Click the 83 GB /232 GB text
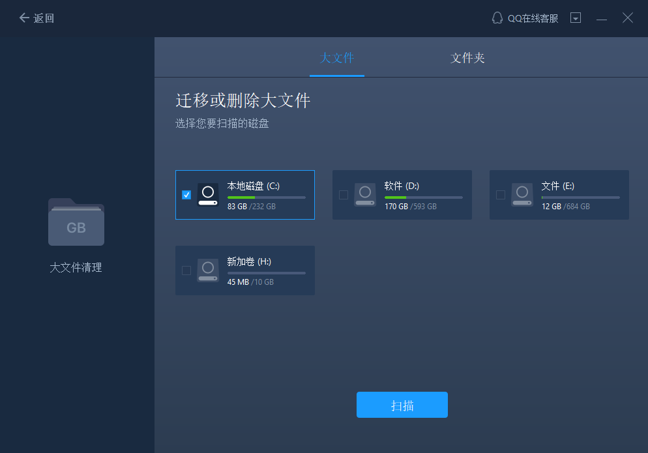Image resolution: width=648 pixels, height=453 pixels. coord(251,206)
